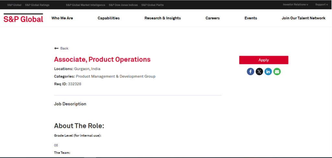The width and height of the screenshot is (332, 158).
Task: Share the job on Facebook
Action: click(x=250, y=72)
